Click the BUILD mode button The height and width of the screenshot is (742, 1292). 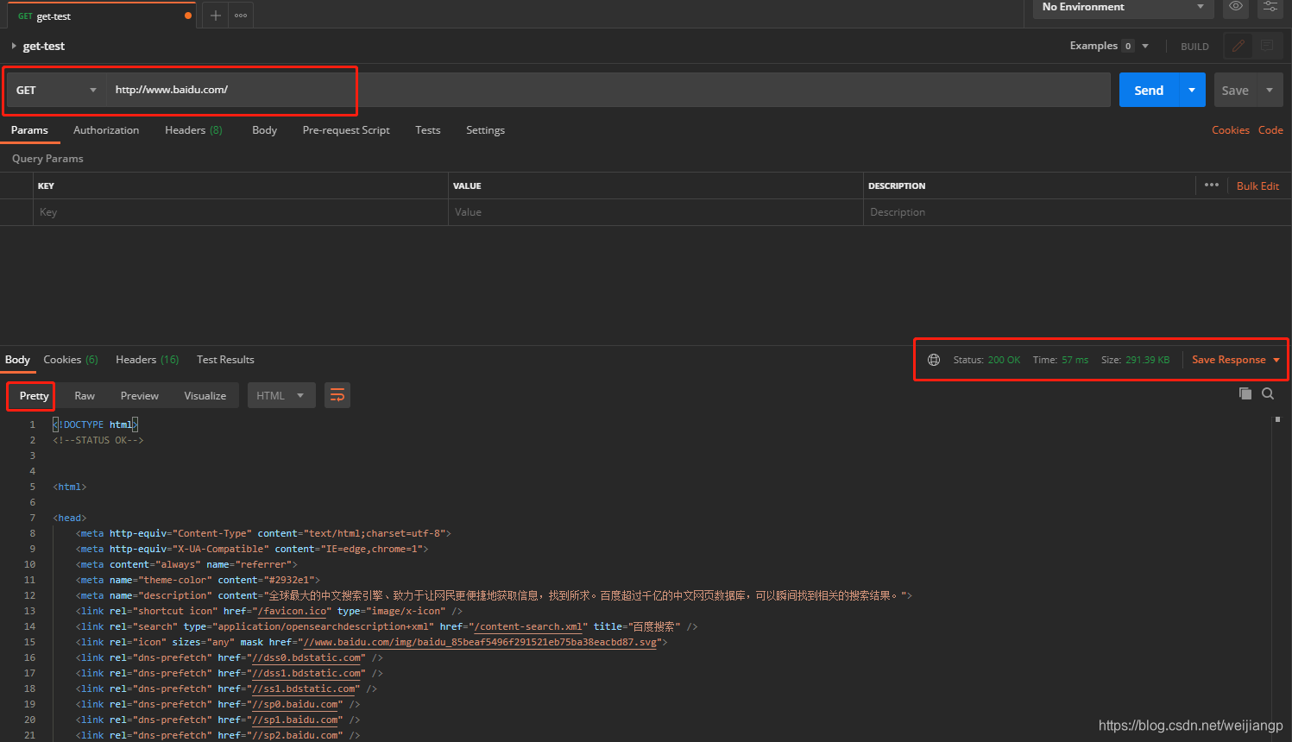1194,47
